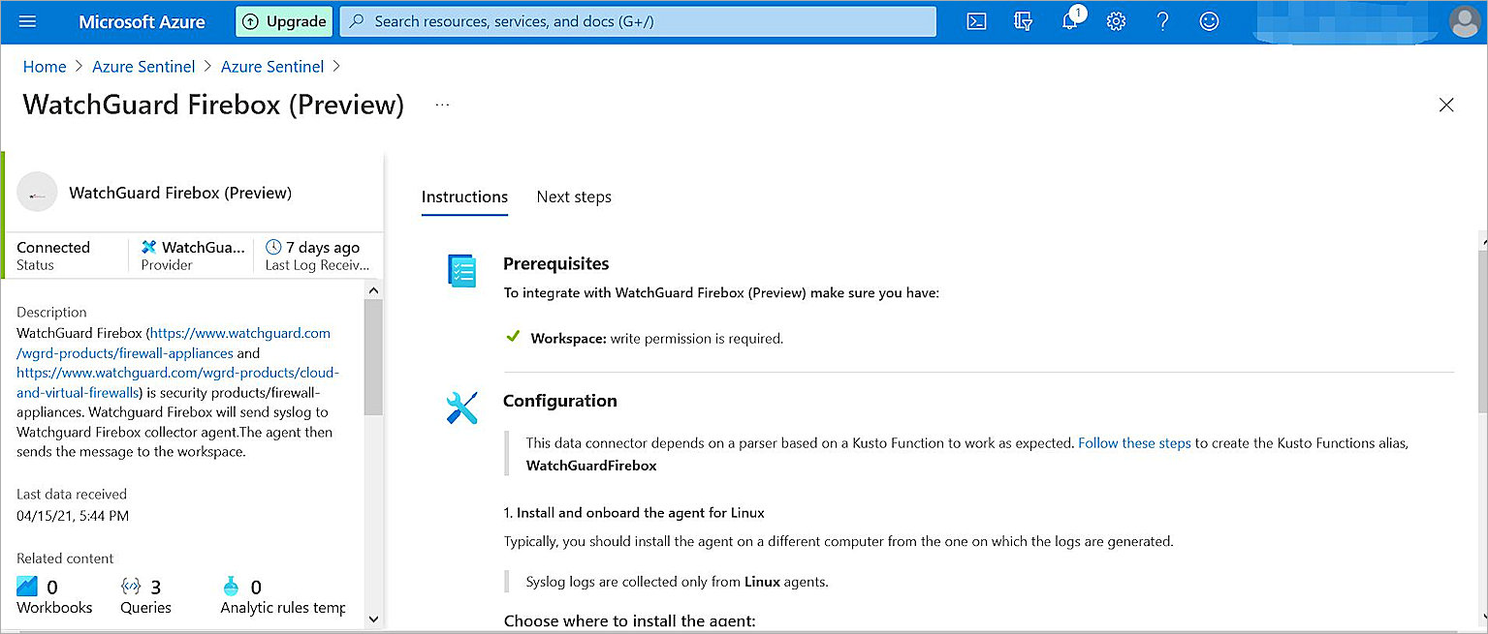Select the Instructions tab
This screenshot has height=634, width=1488.
[x=464, y=196]
